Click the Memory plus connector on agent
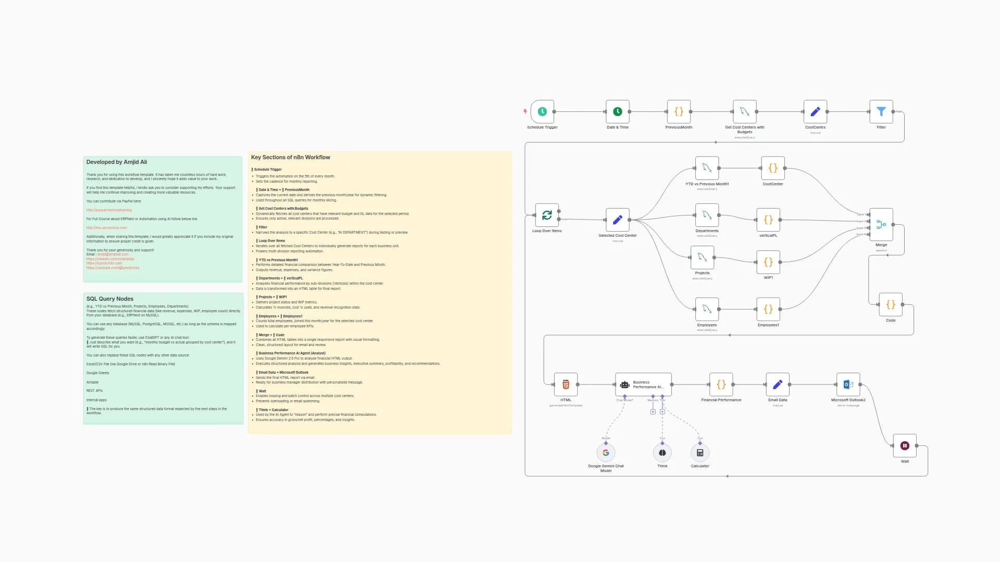 coord(653,412)
